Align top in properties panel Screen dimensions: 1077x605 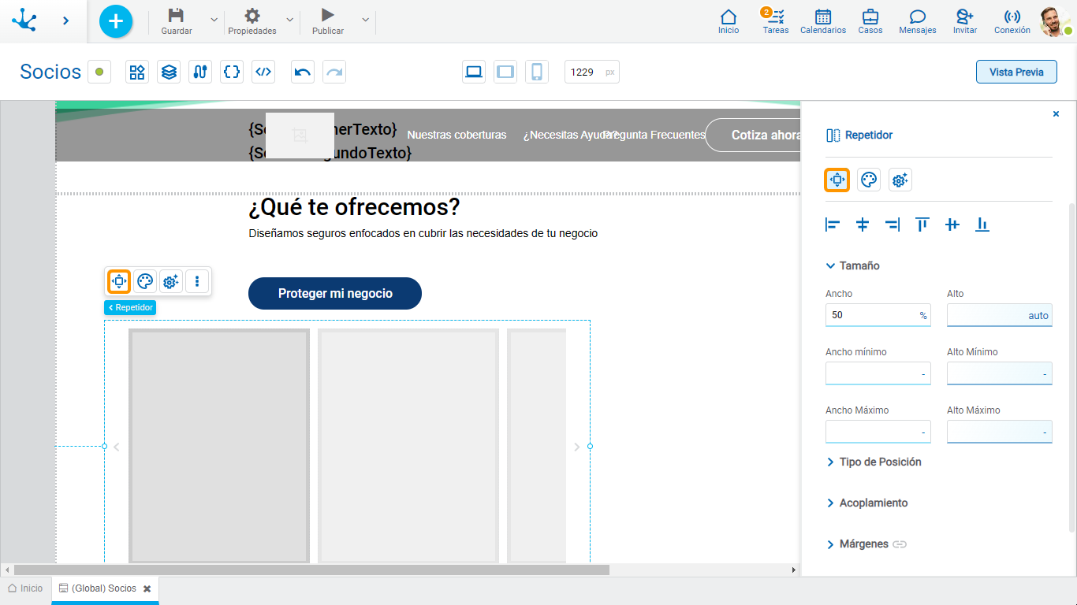[922, 225]
